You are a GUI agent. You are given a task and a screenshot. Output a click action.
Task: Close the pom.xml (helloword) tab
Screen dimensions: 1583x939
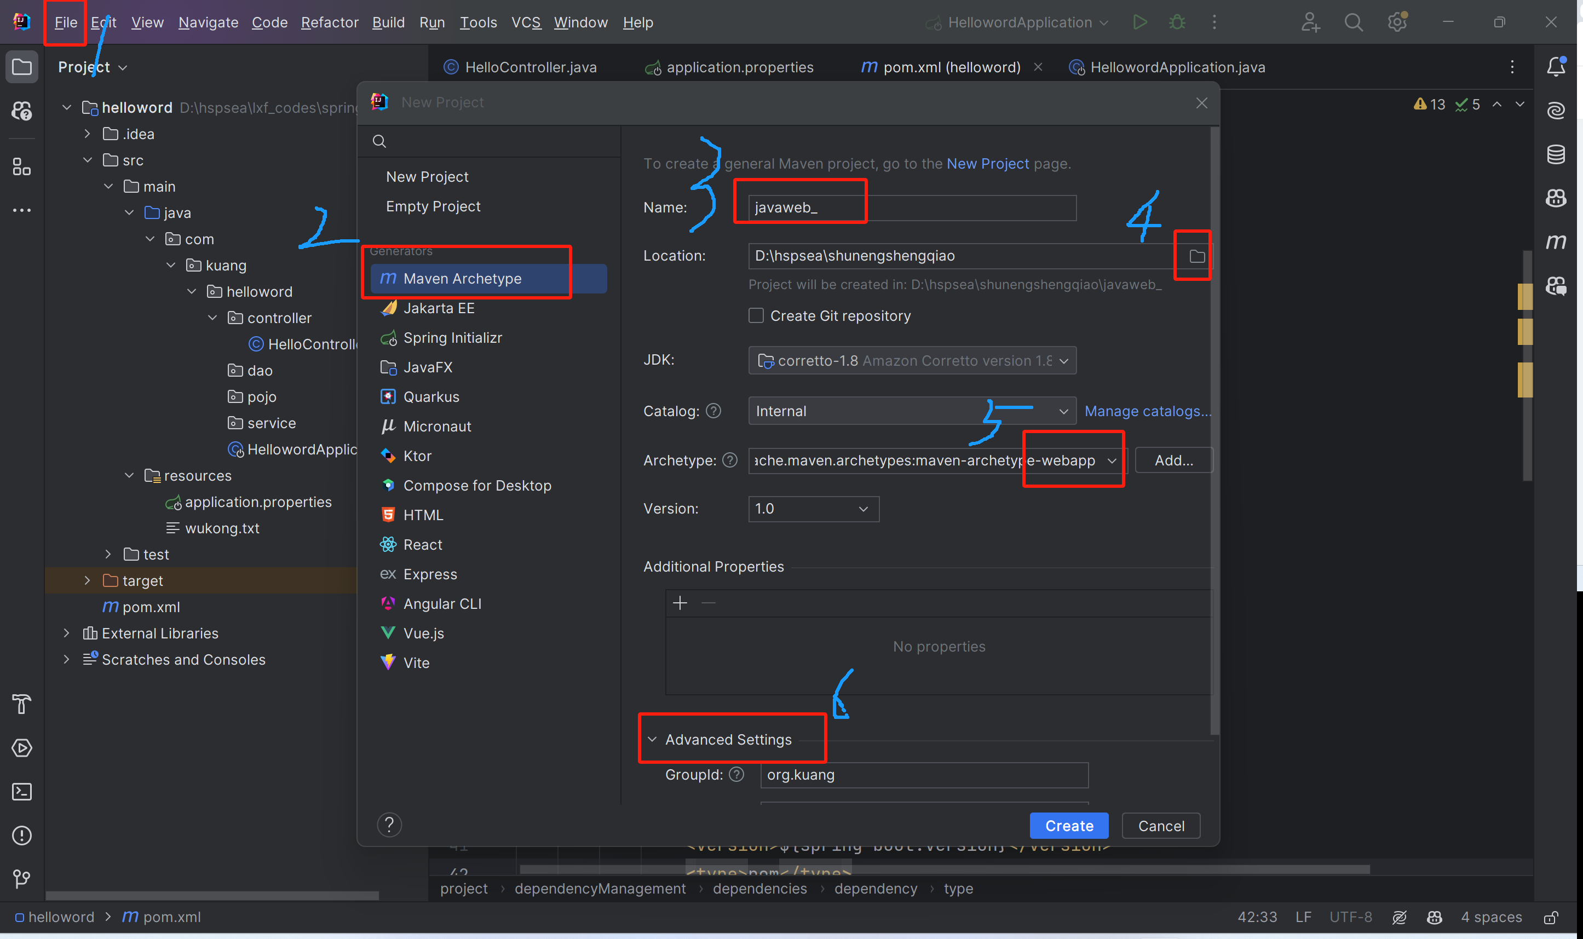click(1038, 67)
